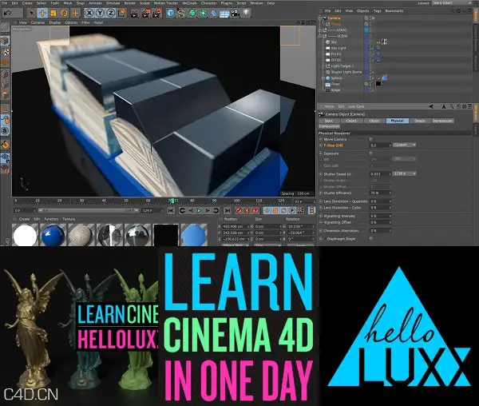Toggle the X axis lock
This screenshot has width=479, height=406.
click(x=89, y=13)
